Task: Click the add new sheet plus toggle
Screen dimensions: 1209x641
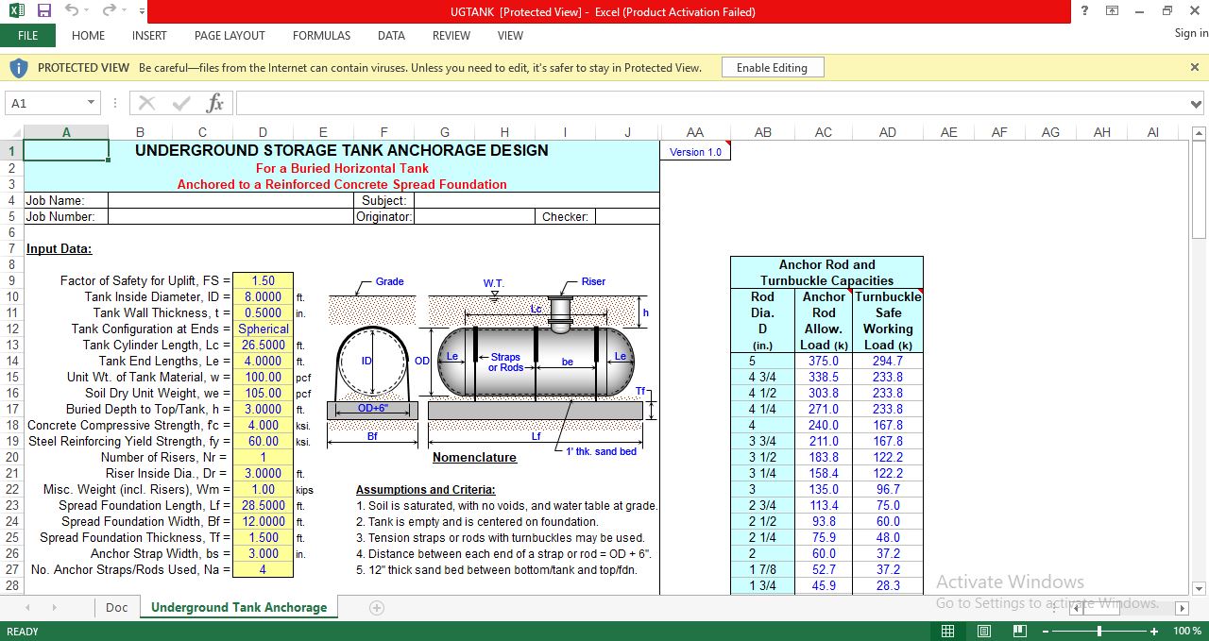Action: click(375, 608)
